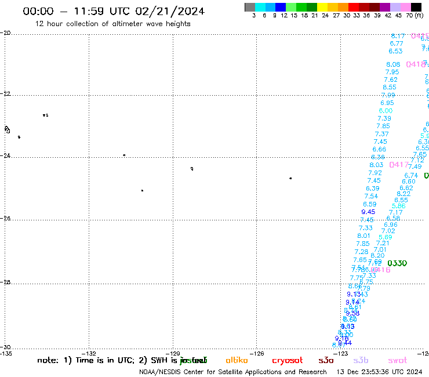Click the wave height value '8.01'
Screen dimensions: 429x377
363,235
